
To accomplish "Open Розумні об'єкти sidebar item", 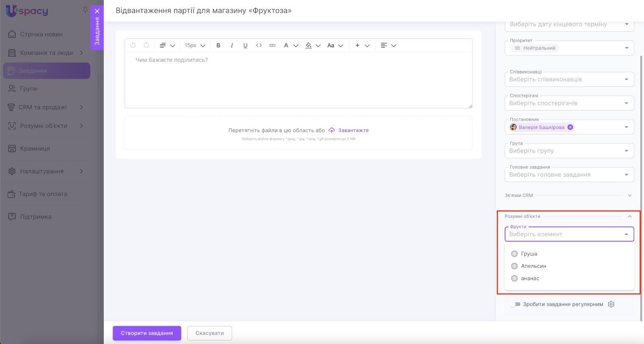I will click(x=43, y=126).
